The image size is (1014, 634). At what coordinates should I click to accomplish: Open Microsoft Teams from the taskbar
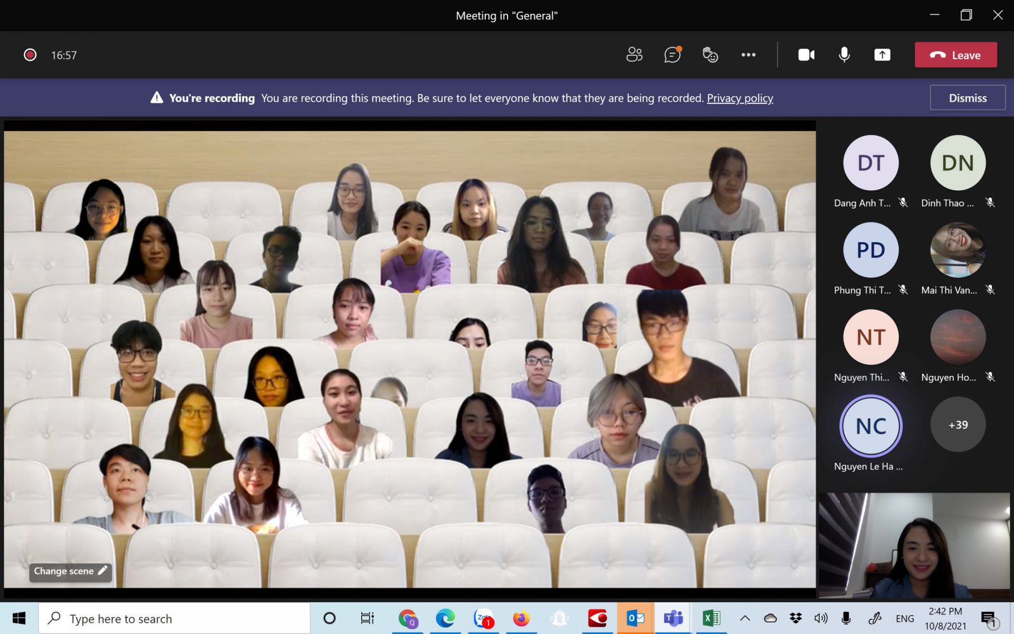(673, 618)
